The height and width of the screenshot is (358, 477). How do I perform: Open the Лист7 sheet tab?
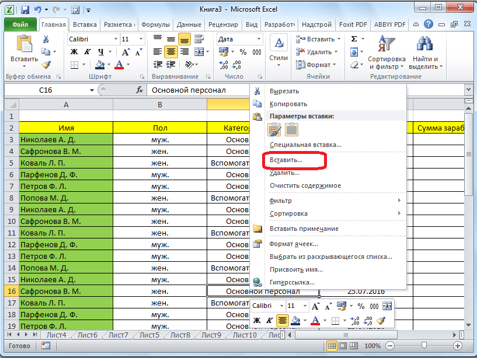tap(117, 335)
